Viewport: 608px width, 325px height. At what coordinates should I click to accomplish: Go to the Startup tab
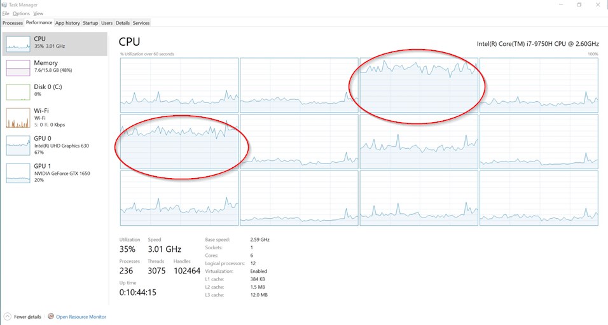[90, 23]
